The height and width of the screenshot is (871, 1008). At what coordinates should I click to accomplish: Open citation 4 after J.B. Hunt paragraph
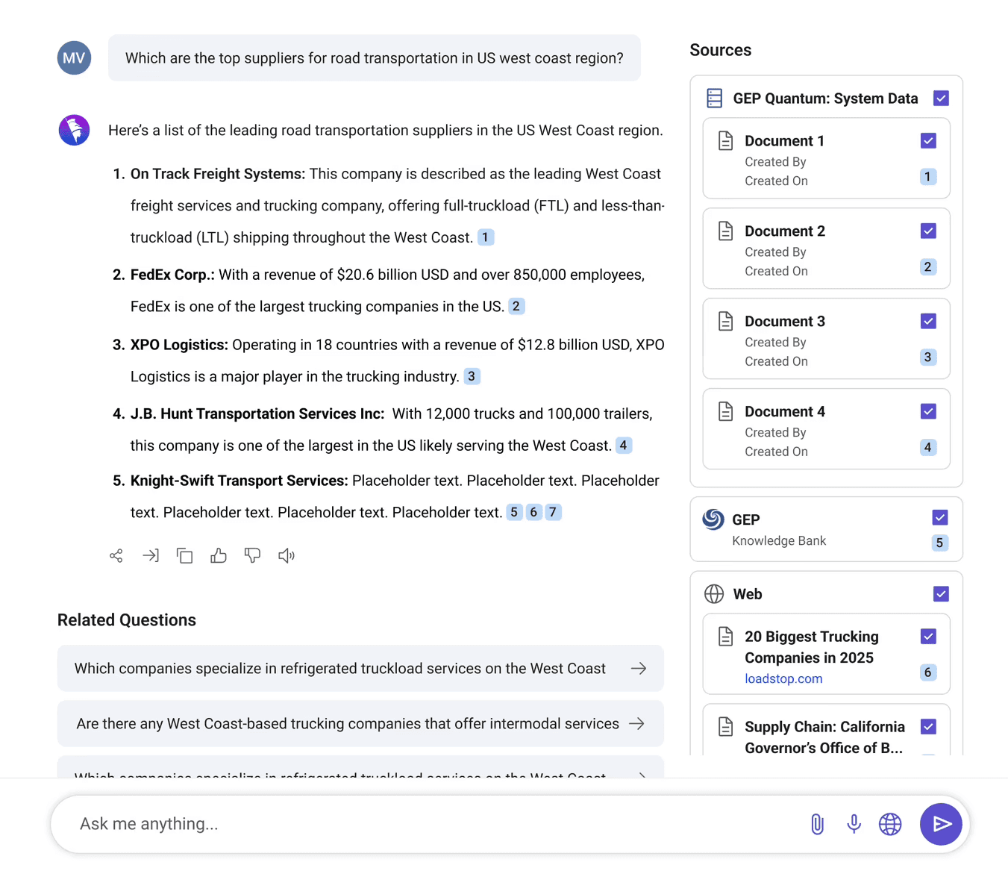[x=624, y=446]
